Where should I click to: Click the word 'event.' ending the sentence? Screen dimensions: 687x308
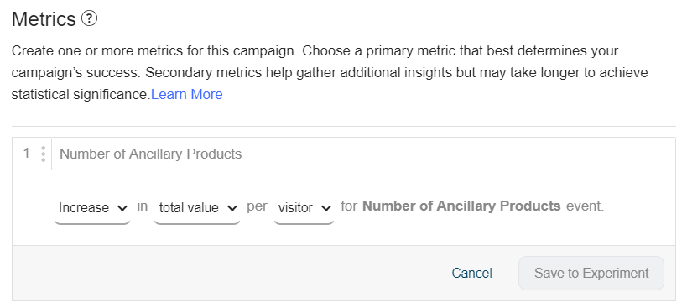tap(585, 206)
